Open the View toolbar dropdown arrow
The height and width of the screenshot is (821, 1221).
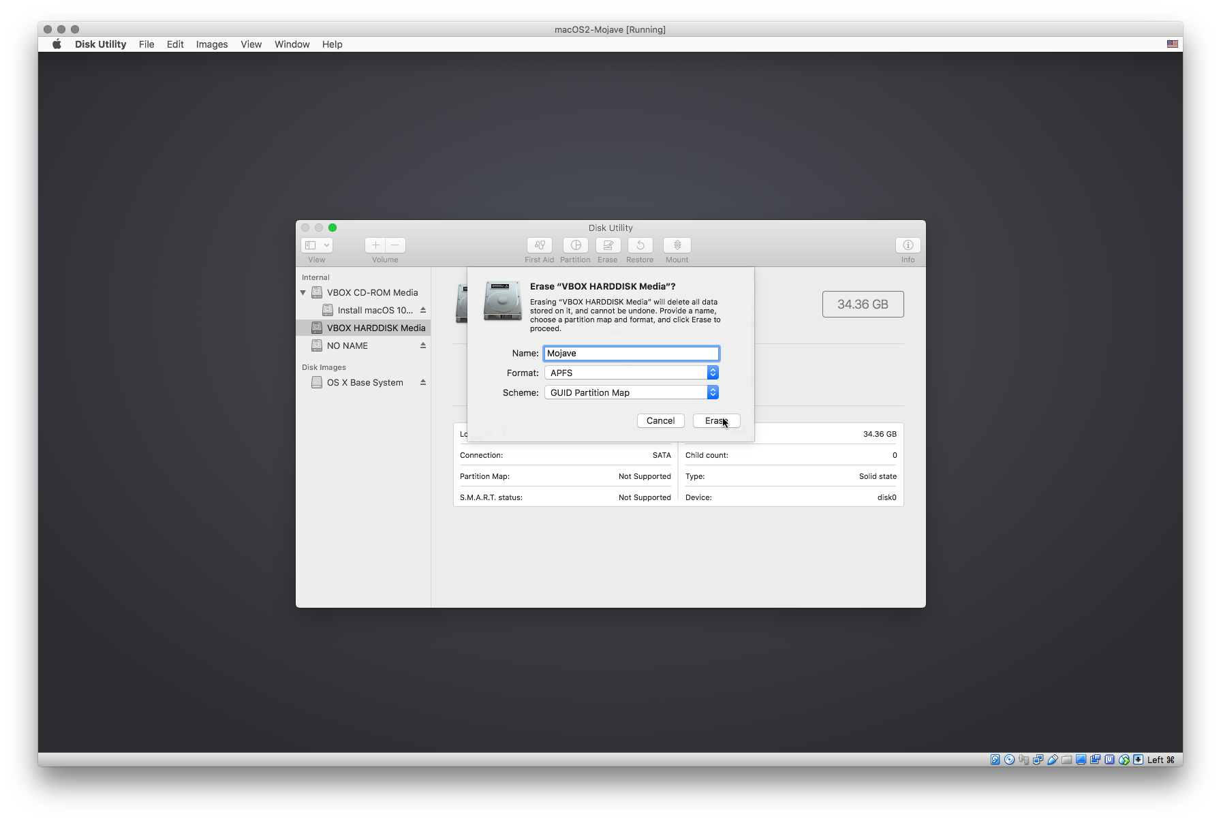(x=327, y=245)
